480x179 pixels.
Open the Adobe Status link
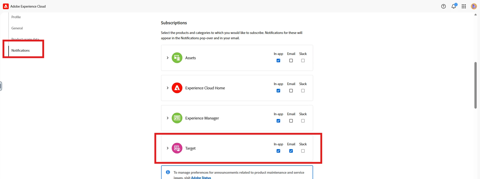click(201, 177)
